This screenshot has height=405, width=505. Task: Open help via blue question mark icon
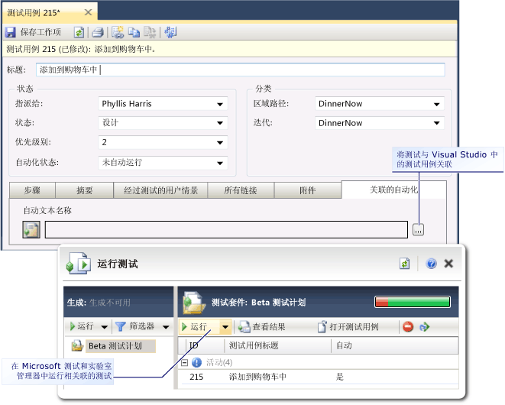pos(431,264)
